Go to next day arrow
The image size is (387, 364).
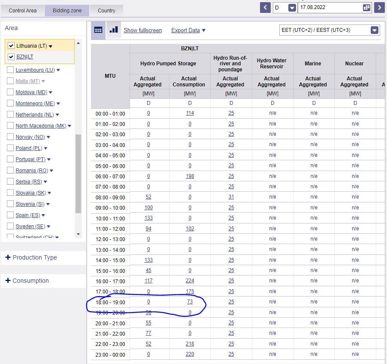pos(379,8)
